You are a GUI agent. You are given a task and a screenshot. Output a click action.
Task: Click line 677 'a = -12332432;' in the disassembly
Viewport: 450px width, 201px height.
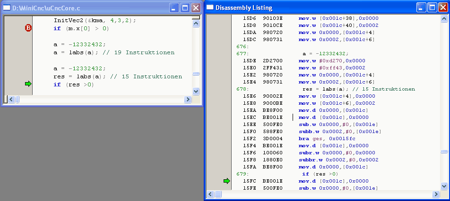[x=293, y=53]
